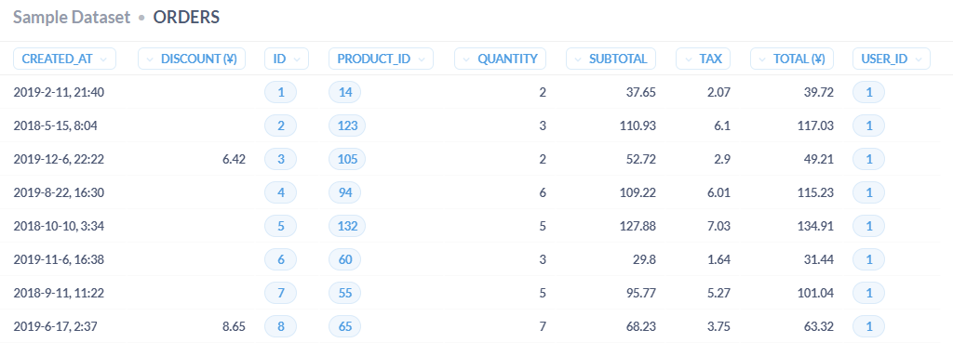Click the total value 49.21
Image resolution: width=953 pixels, height=343 pixels.
pos(819,159)
